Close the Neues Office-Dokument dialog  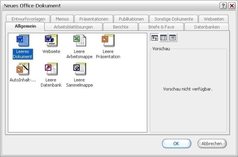pyautogui.click(x=232, y=6)
